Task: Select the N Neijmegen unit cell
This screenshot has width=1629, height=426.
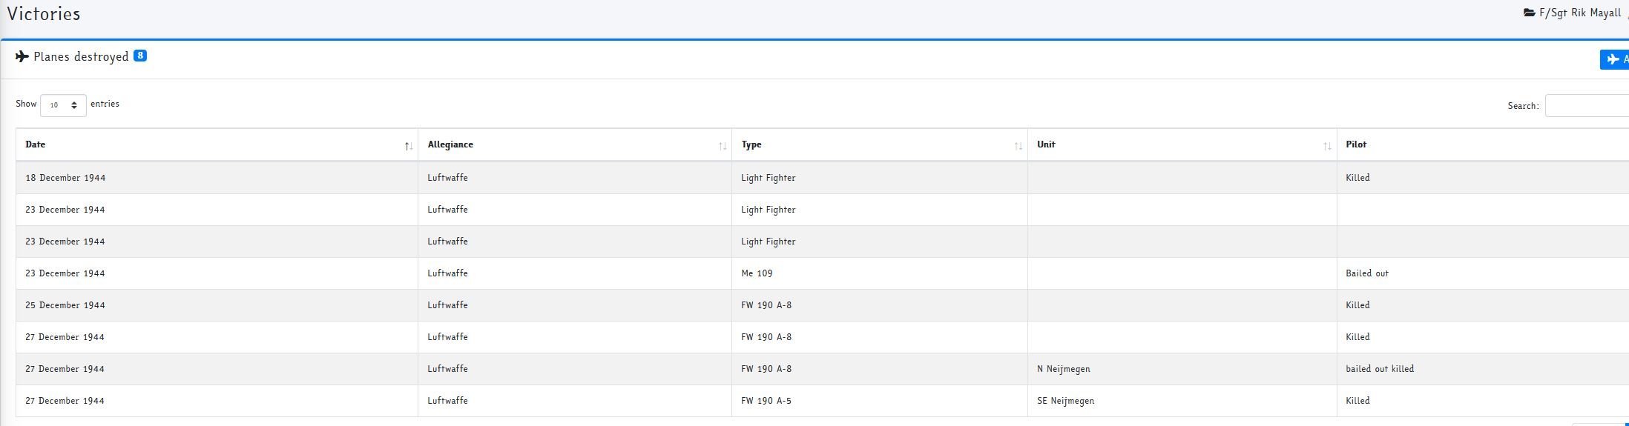Action: coord(1063,369)
